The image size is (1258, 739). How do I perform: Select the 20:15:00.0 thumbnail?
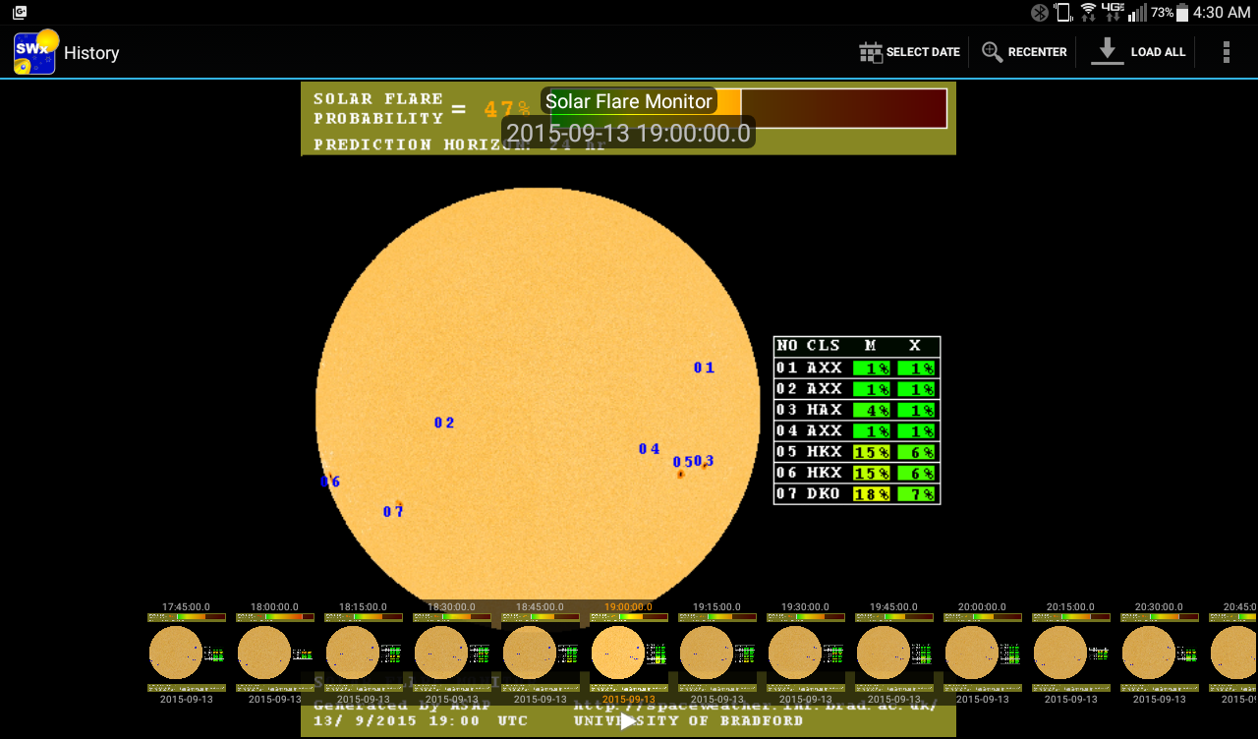(x=1070, y=652)
